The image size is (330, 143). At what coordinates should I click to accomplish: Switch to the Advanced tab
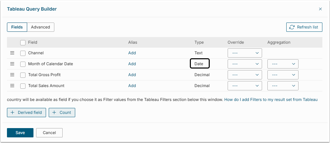[40, 27]
